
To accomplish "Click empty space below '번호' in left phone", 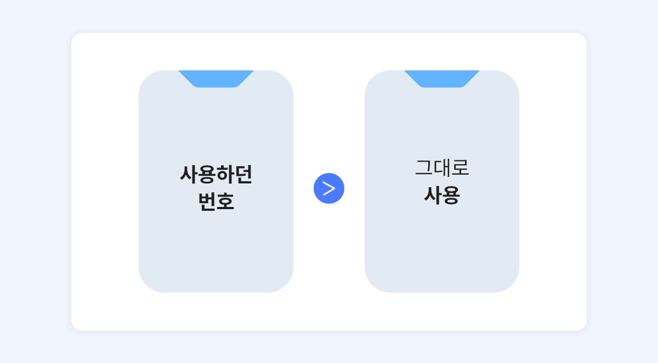I will (216, 252).
